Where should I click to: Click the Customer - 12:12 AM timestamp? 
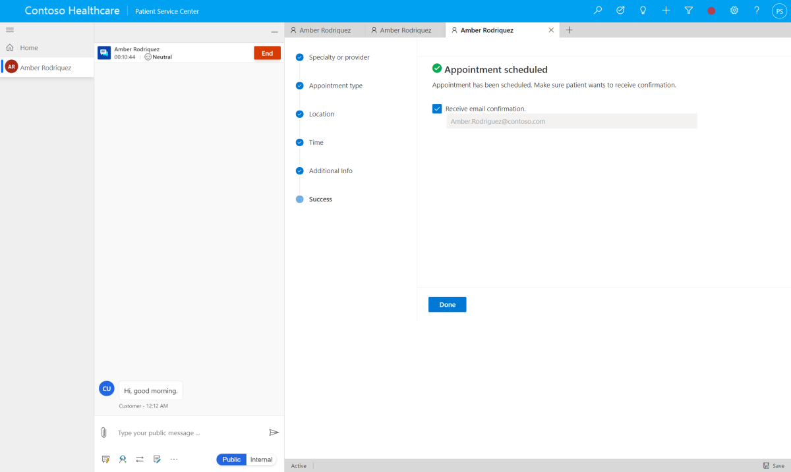[143, 406]
